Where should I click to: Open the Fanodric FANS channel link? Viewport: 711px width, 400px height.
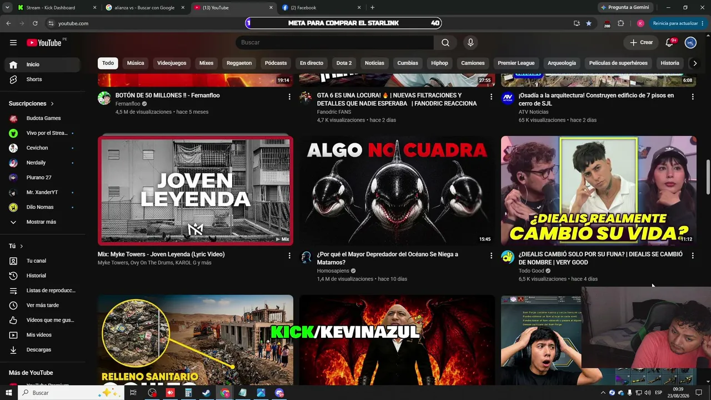click(x=334, y=112)
